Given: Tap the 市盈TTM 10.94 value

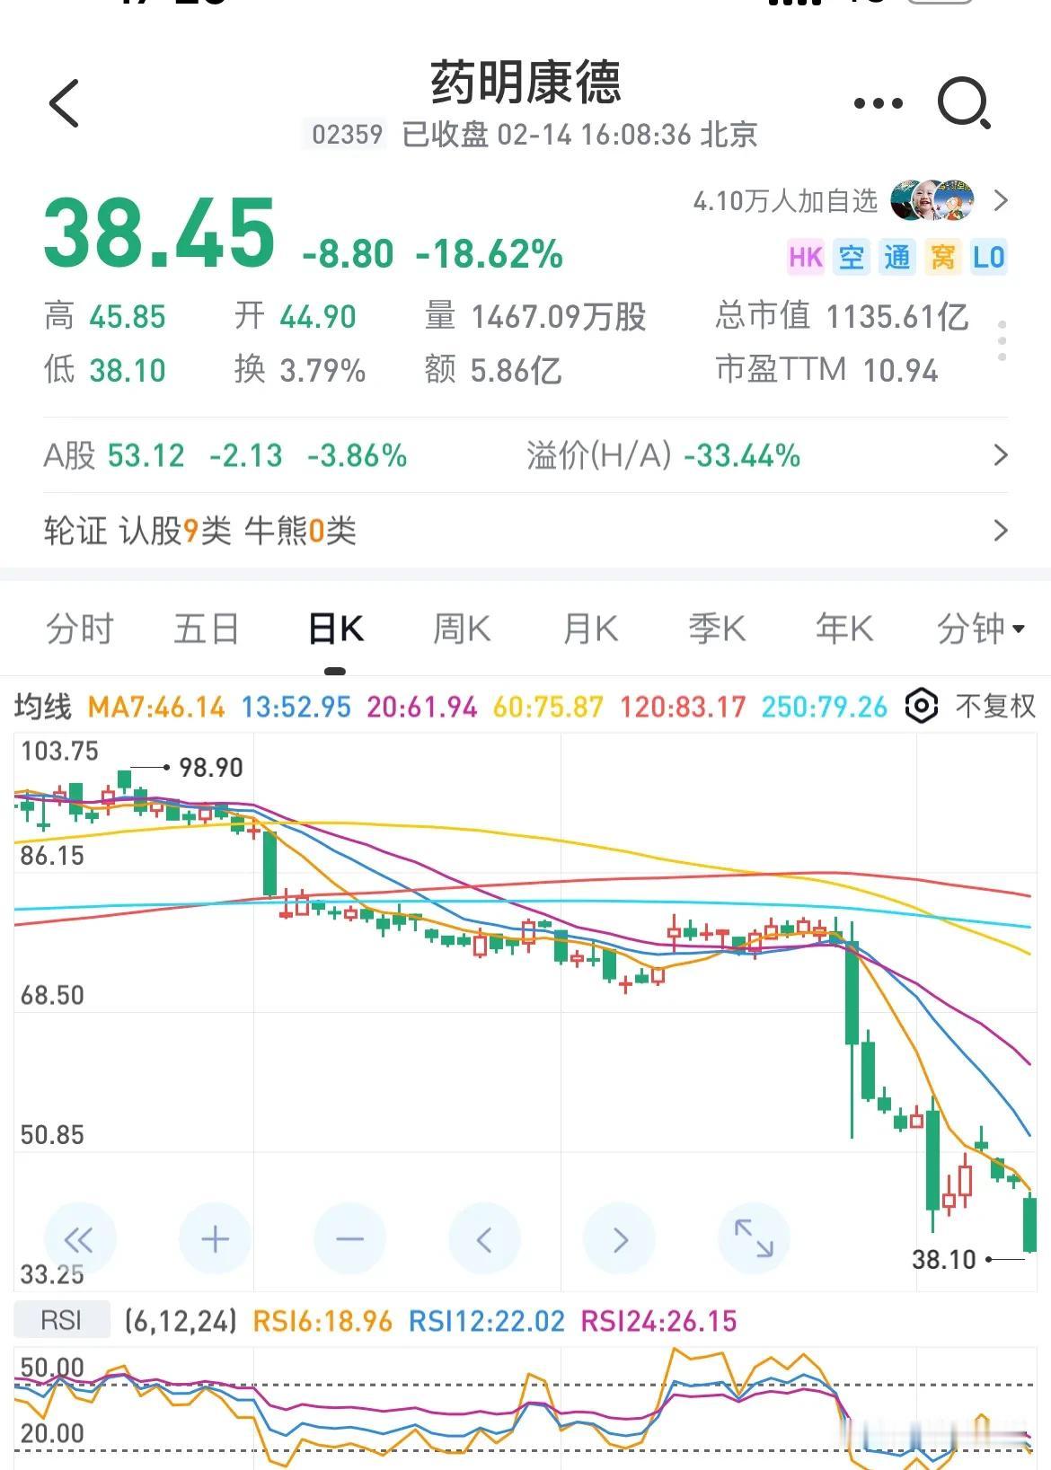Looking at the screenshot, I should coord(826,369).
